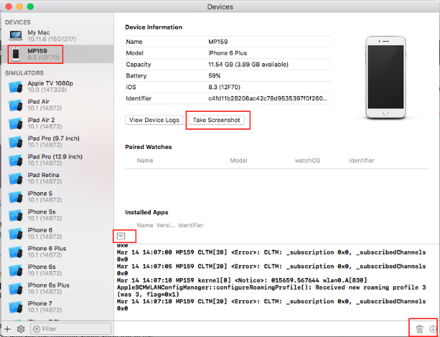Click the iPhone 7 simulator icon

[x=16, y=307]
